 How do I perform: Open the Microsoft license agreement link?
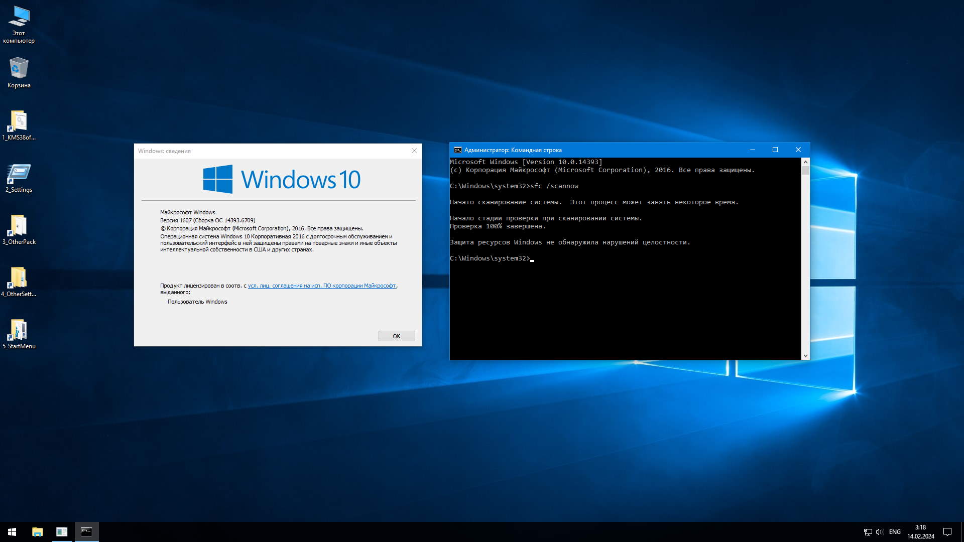[321, 286]
